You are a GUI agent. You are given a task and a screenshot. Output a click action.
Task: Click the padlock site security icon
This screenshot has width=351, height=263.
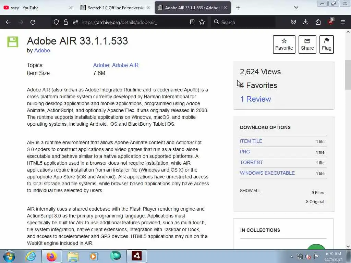65,22
